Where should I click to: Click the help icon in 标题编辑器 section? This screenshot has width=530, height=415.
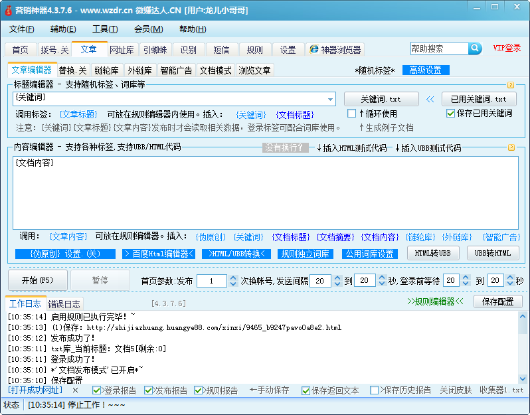(511, 85)
